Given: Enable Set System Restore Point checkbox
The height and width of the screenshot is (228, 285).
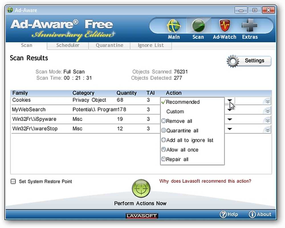Looking at the screenshot, I should (13, 181).
